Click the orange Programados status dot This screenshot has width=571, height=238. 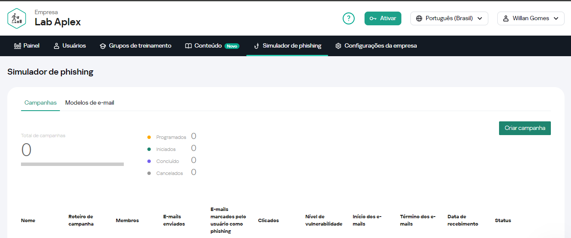coord(149,137)
